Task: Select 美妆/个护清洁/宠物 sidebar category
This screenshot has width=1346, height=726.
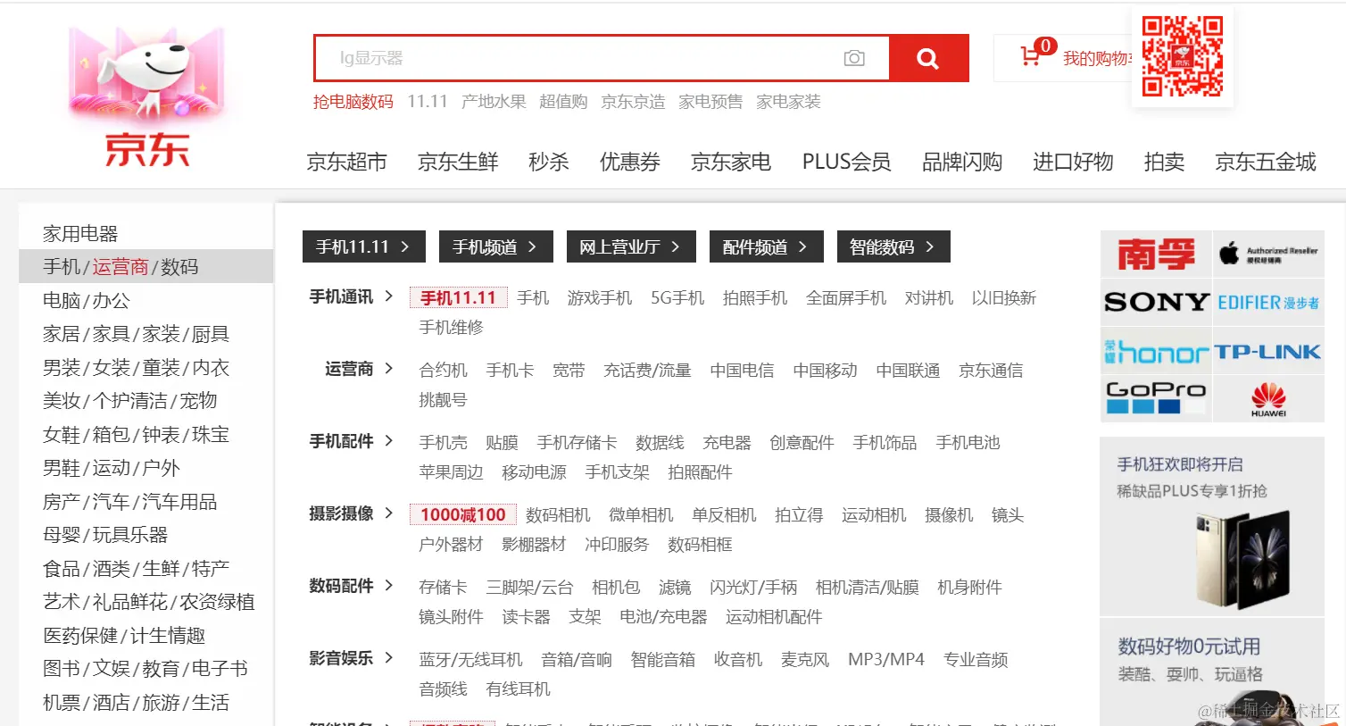Action: pyautogui.click(x=130, y=401)
